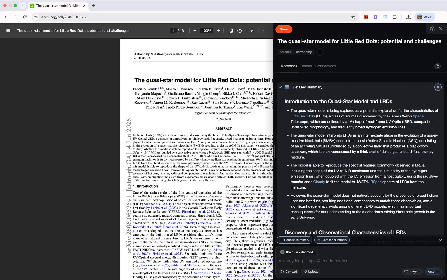Switch to the Notebook tab
This screenshot has width=447, height=280.
pyautogui.click(x=289, y=66)
